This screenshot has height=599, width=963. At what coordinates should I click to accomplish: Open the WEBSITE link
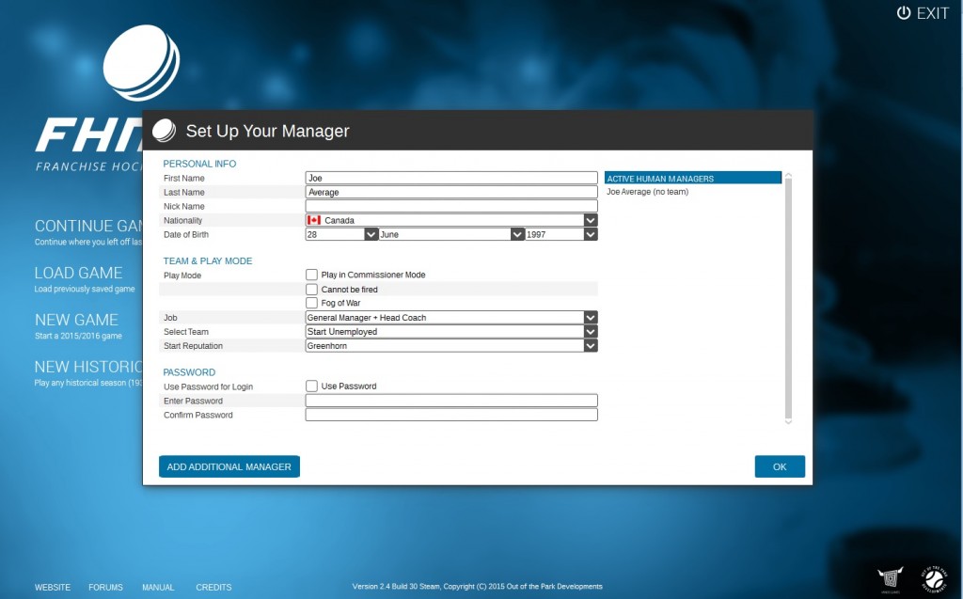(53, 588)
